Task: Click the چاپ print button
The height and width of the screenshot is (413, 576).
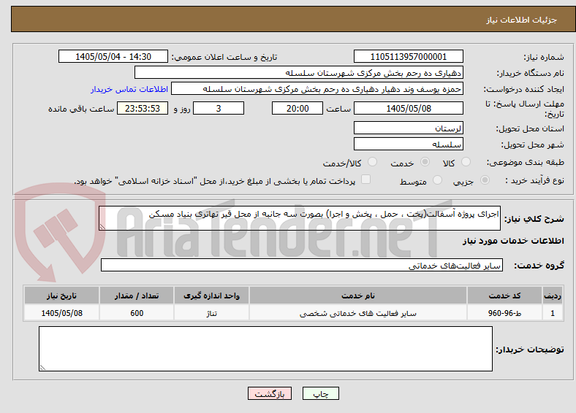Action: [x=321, y=393]
